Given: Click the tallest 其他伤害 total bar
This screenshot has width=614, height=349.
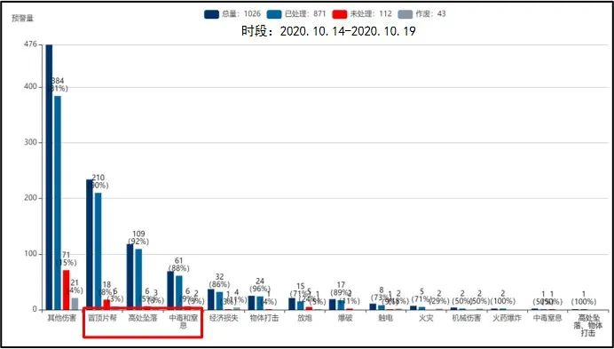Looking at the screenshot, I should (x=49, y=178).
